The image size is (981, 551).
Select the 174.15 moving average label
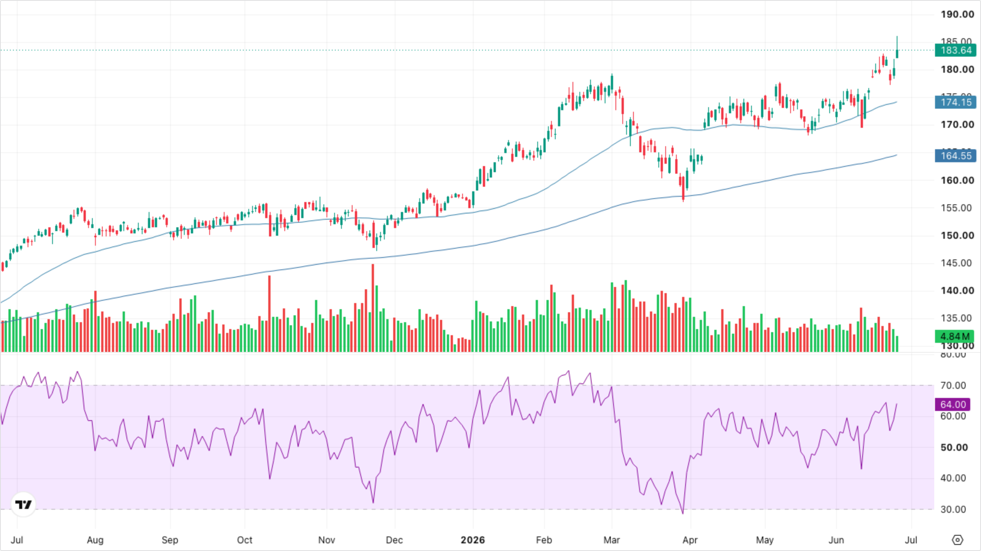pos(956,102)
